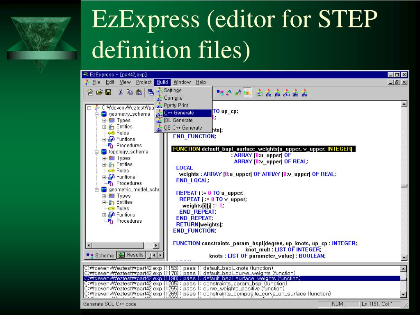
Task: Choose IDL Generate from the Build menu
Action: [x=183, y=120]
